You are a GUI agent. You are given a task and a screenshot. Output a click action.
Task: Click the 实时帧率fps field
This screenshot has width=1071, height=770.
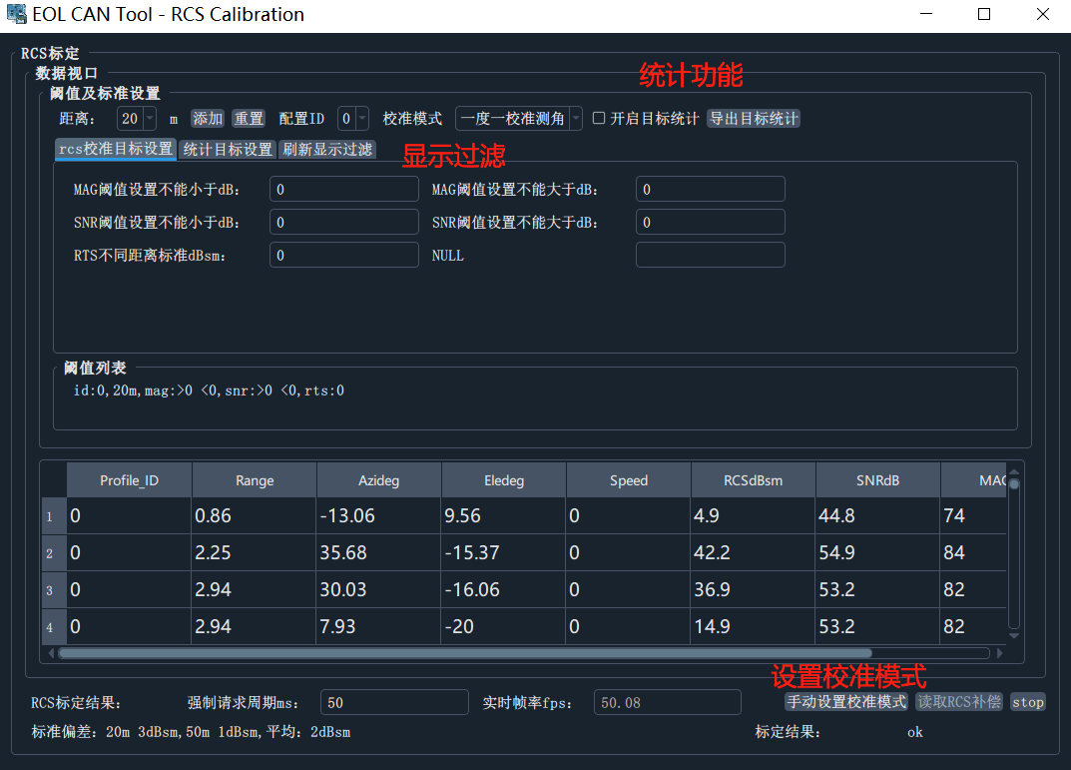click(x=666, y=702)
